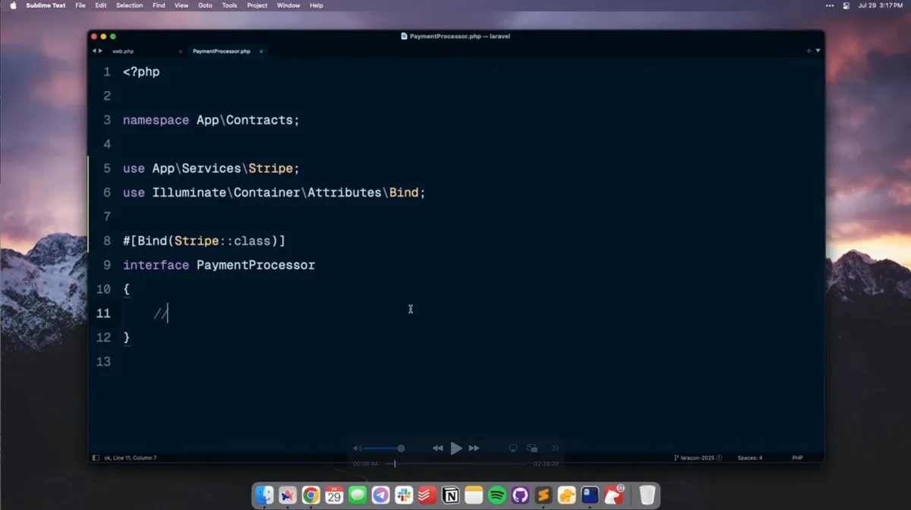Toggle the sidebar icon in status bar
Image resolution: width=911 pixels, height=510 pixels.
tap(96, 458)
